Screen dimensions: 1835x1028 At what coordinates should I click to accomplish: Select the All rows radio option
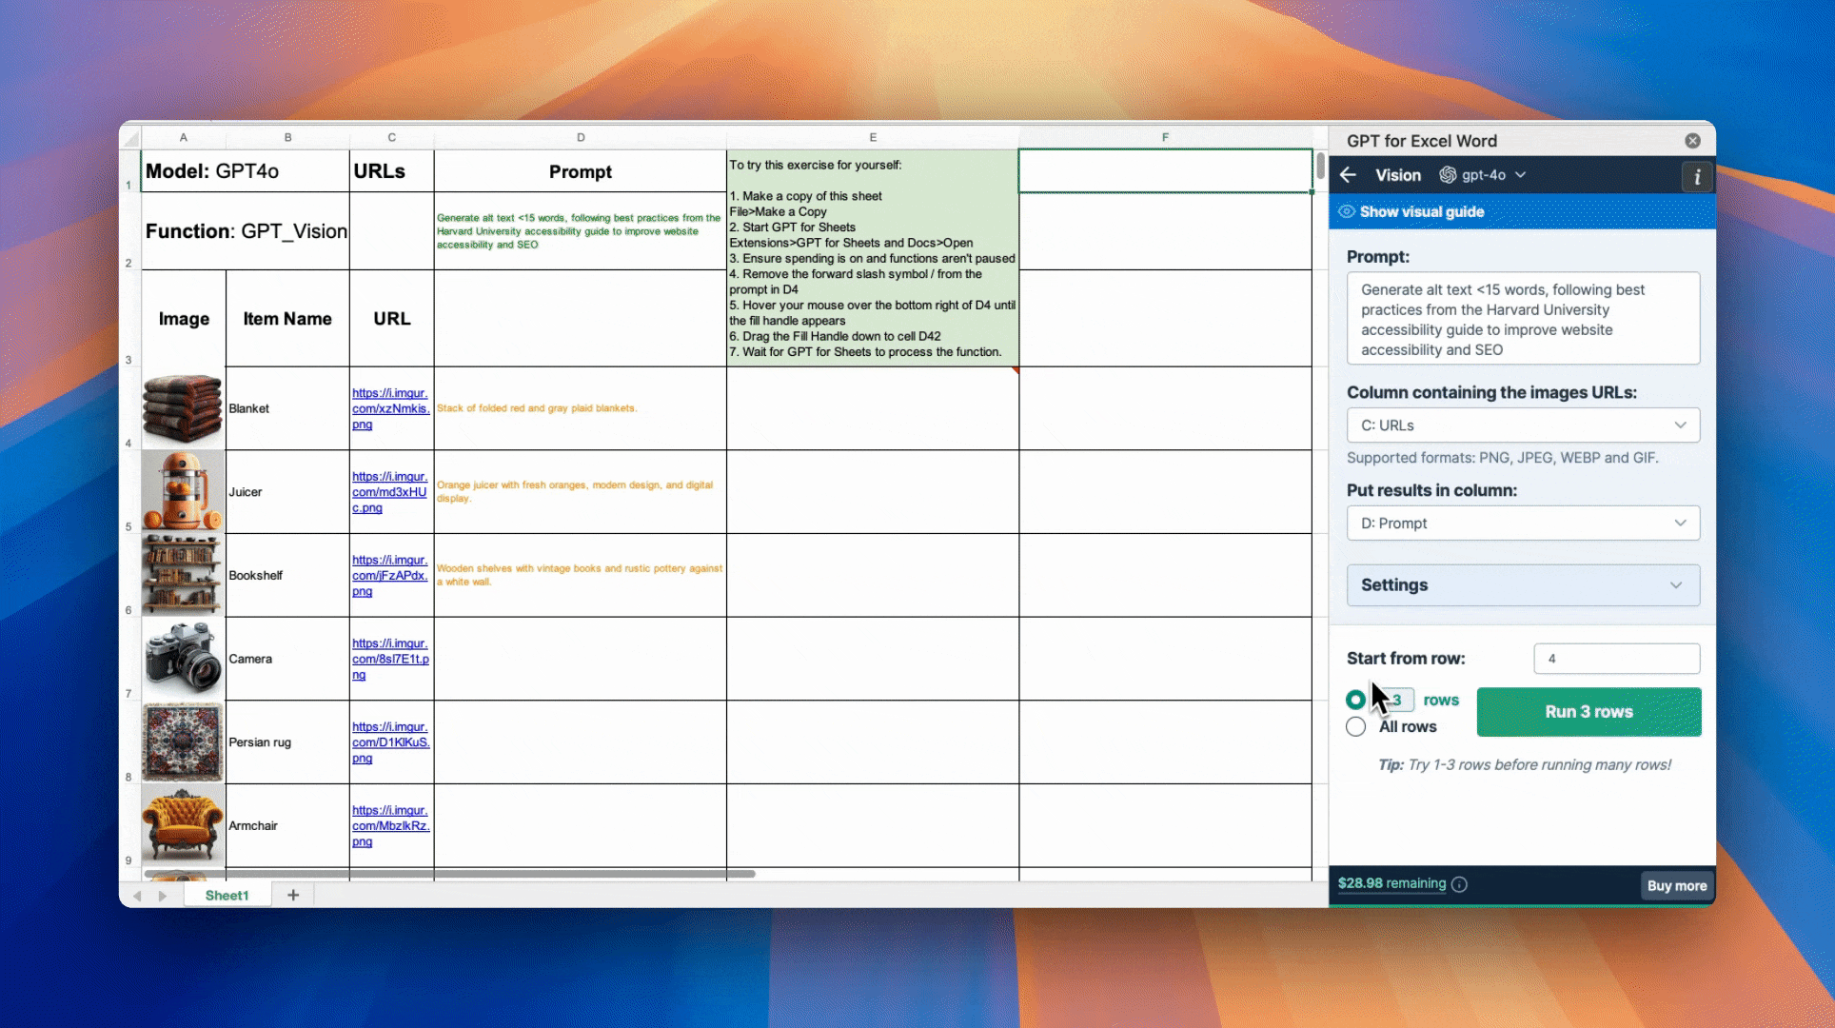click(x=1355, y=727)
